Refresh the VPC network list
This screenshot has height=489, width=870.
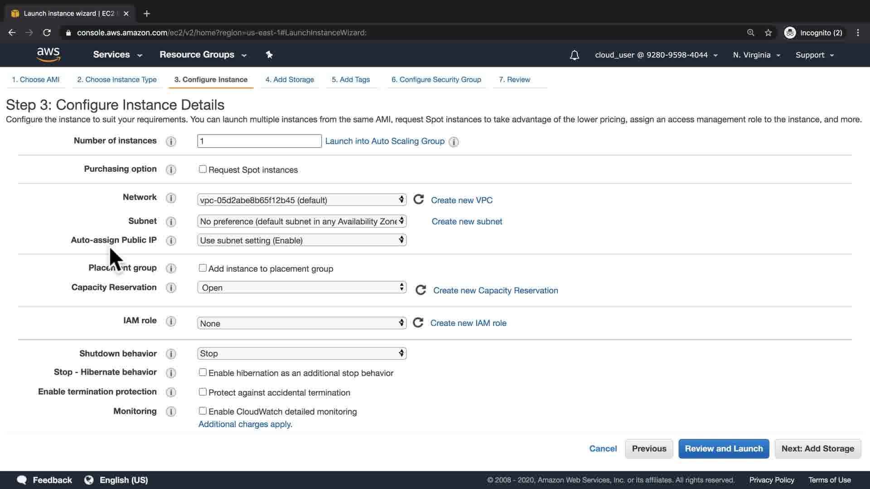(419, 200)
